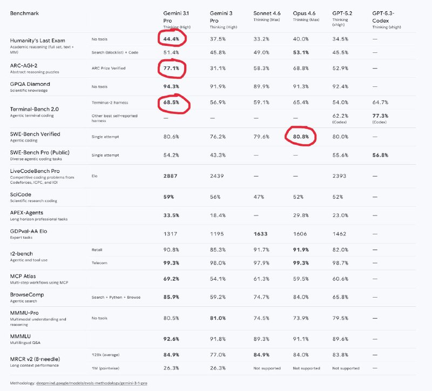Click the bold 1633 GDPval Elo value
The image size is (432, 391).
[x=261, y=234]
